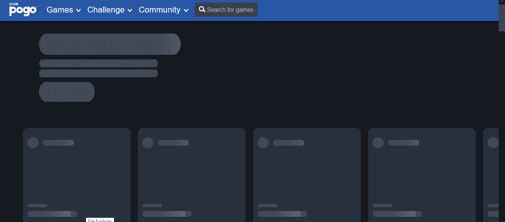The image size is (505, 222).
Task: Click the round avatar in fourth card
Action: click(378, 143)
